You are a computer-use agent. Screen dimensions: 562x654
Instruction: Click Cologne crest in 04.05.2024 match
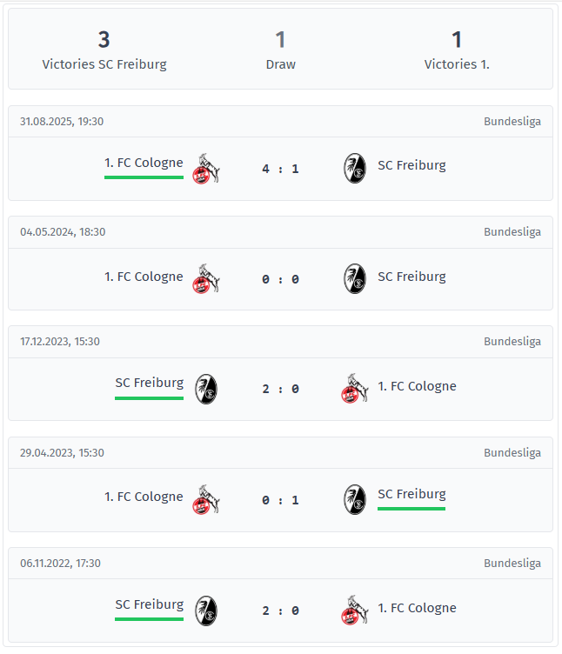point(205,278)
